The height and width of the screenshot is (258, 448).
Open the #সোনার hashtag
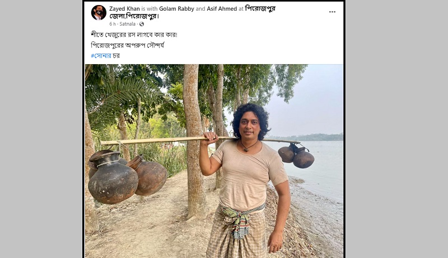[x=101, y=56]
